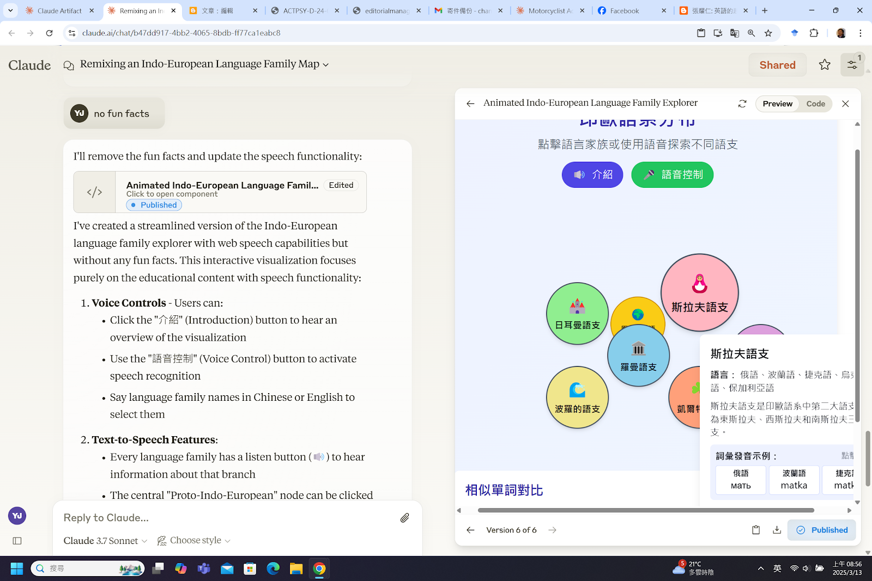
Task: Click the site information icon in address bar
Action: [x=72, y=33]
